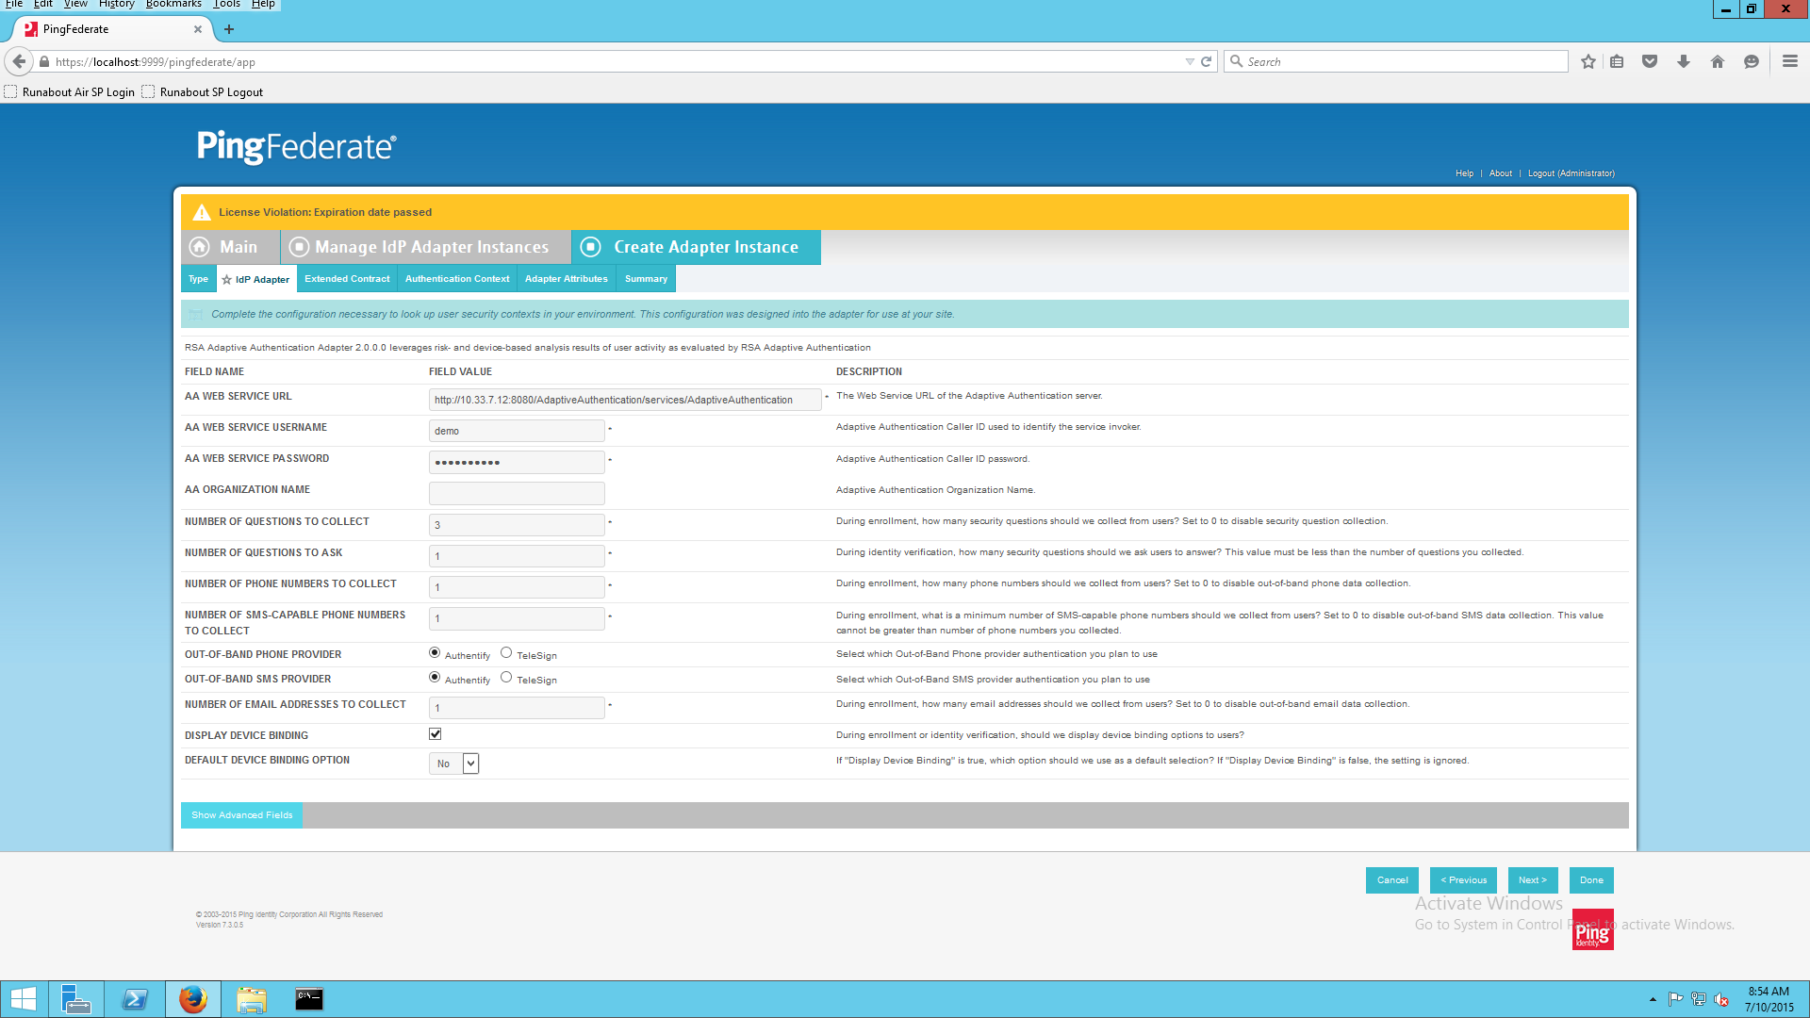Click the network tray icon
1810x1018 pixels.
1699,999
